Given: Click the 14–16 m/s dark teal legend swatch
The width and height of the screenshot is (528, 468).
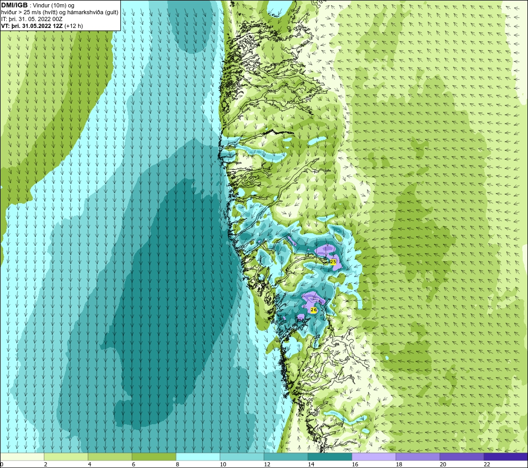Looking at the screenshot, I should click(330, 457).
